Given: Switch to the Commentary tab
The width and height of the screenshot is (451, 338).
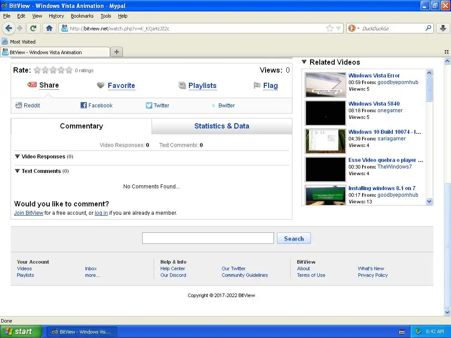Looking at the screenshot, I should click(x=81, y=126).
